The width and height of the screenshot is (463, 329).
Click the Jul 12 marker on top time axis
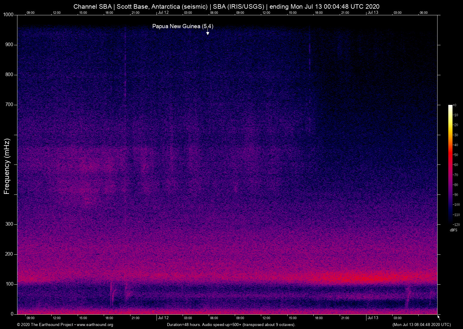[x=163, y=13]
